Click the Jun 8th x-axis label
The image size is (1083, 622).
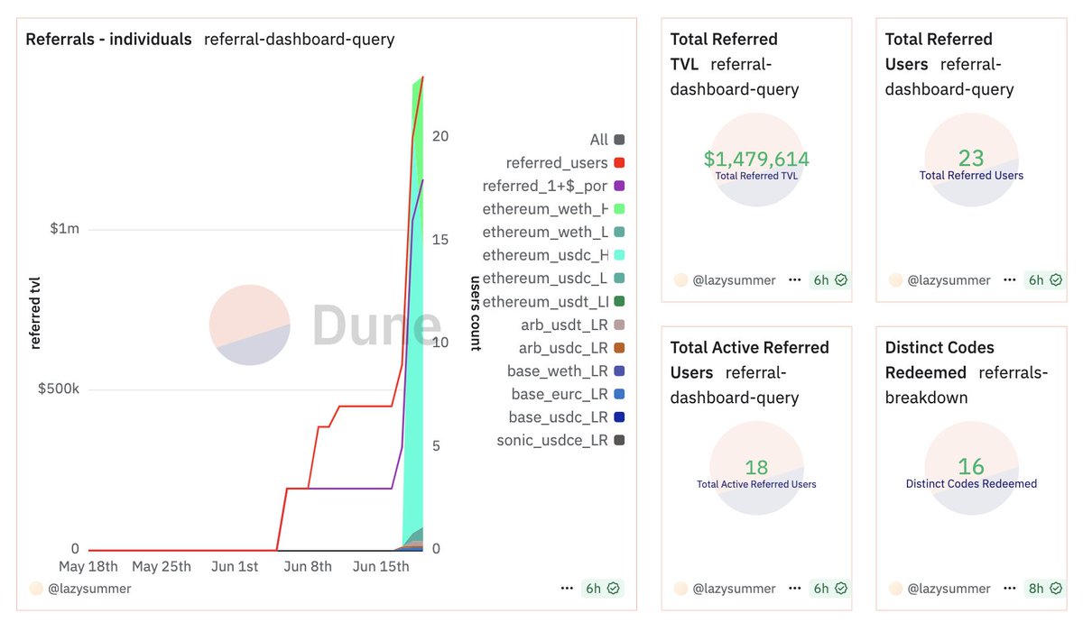click(308, 567)
